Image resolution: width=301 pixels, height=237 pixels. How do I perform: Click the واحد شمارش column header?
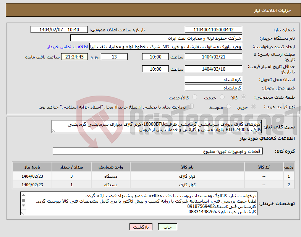point(110,167)
